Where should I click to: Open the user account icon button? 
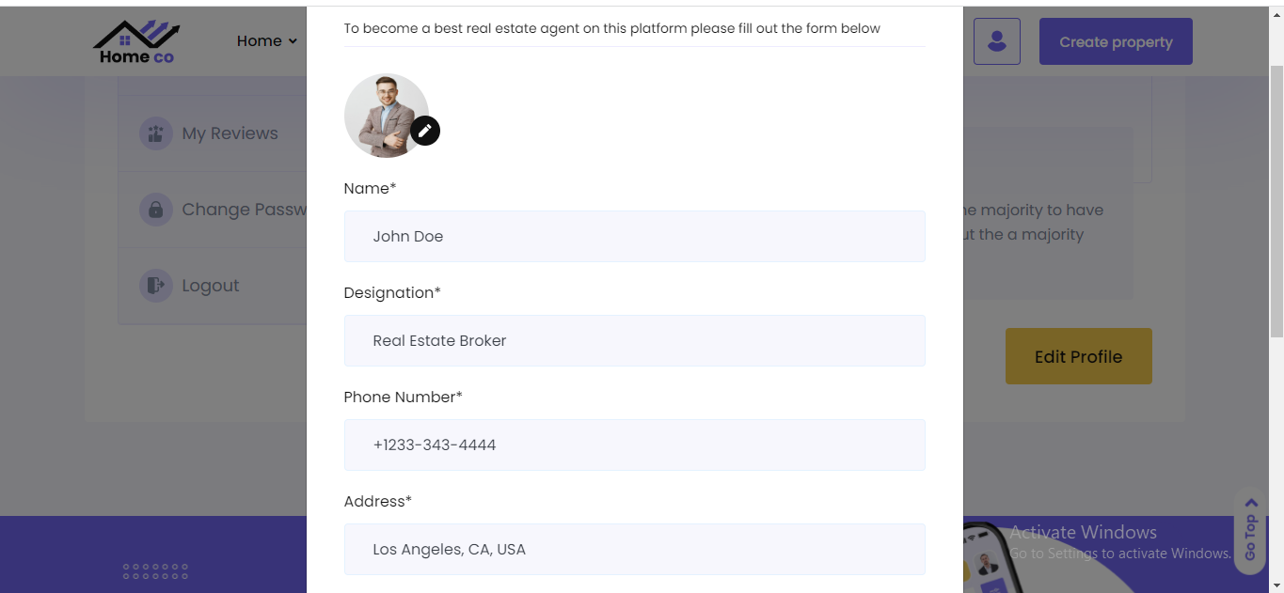click(996, 41)
